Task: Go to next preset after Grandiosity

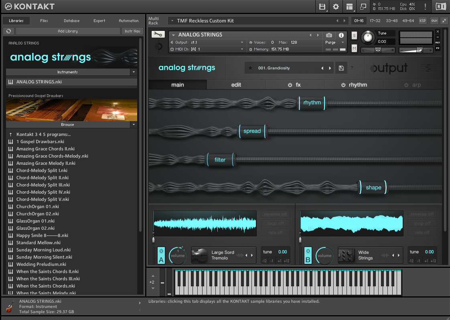Action: 330,68
